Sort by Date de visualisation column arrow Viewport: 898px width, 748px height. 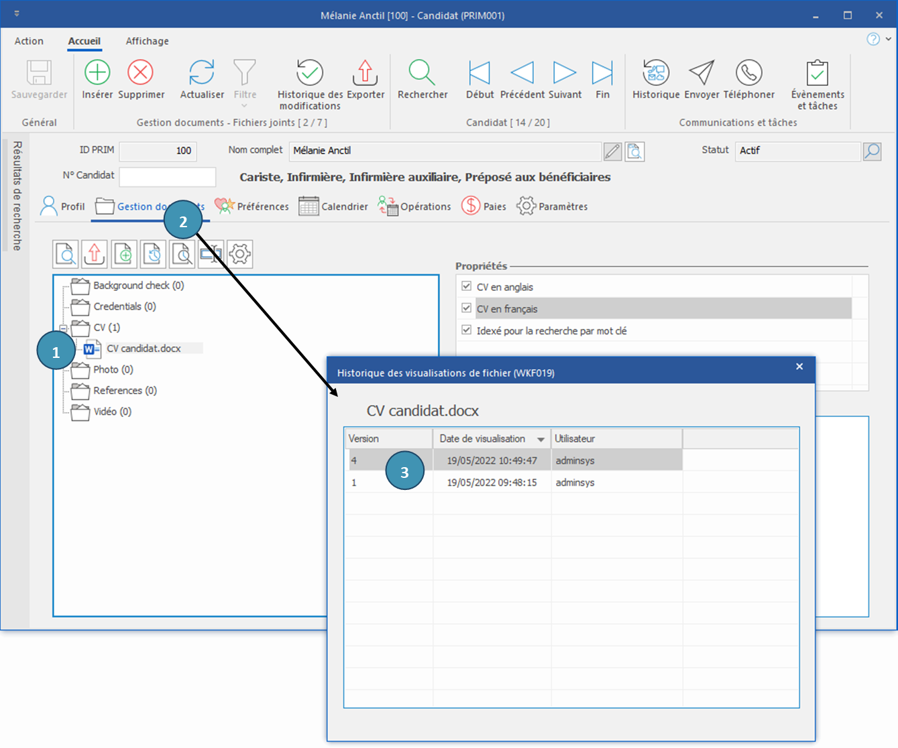(x=541, y=440)
